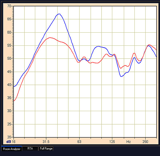Image resolution: width=160 pixels, height=156 pixels.
Task: Click the 250 Hz frequency axis label
Action: click(145, 141)
